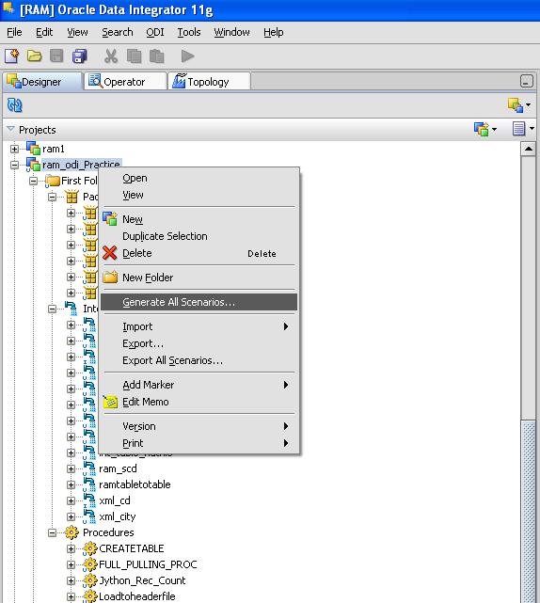This screenshot has height=603, width=540.
Task: Click the Cut scissors icon
Action: pos(111,56)
